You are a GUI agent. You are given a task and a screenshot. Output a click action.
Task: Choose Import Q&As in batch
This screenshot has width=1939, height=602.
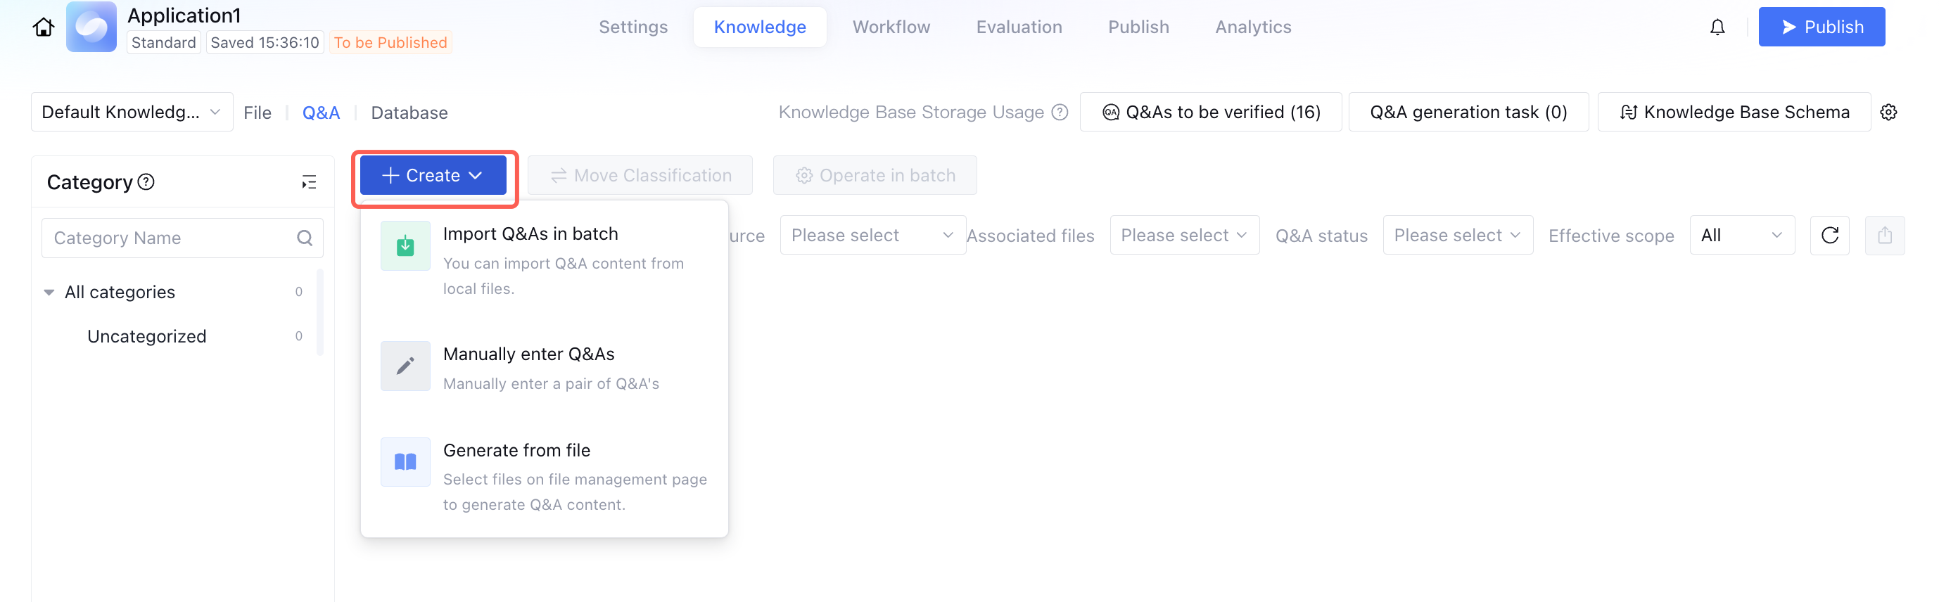pos(530,234)
